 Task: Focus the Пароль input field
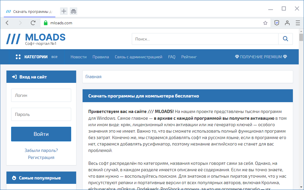pyautogui.click(x=41, y=114)
